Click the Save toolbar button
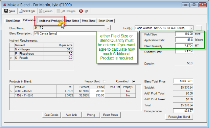209x128 pixels. [10, 11]
